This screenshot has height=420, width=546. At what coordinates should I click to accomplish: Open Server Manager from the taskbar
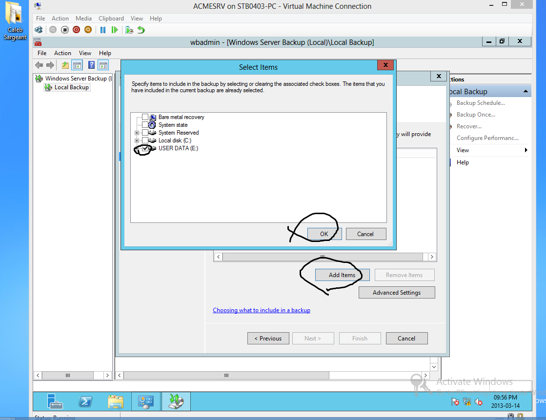tap(55, 401)
